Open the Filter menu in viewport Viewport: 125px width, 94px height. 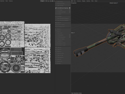coord(92,1)
